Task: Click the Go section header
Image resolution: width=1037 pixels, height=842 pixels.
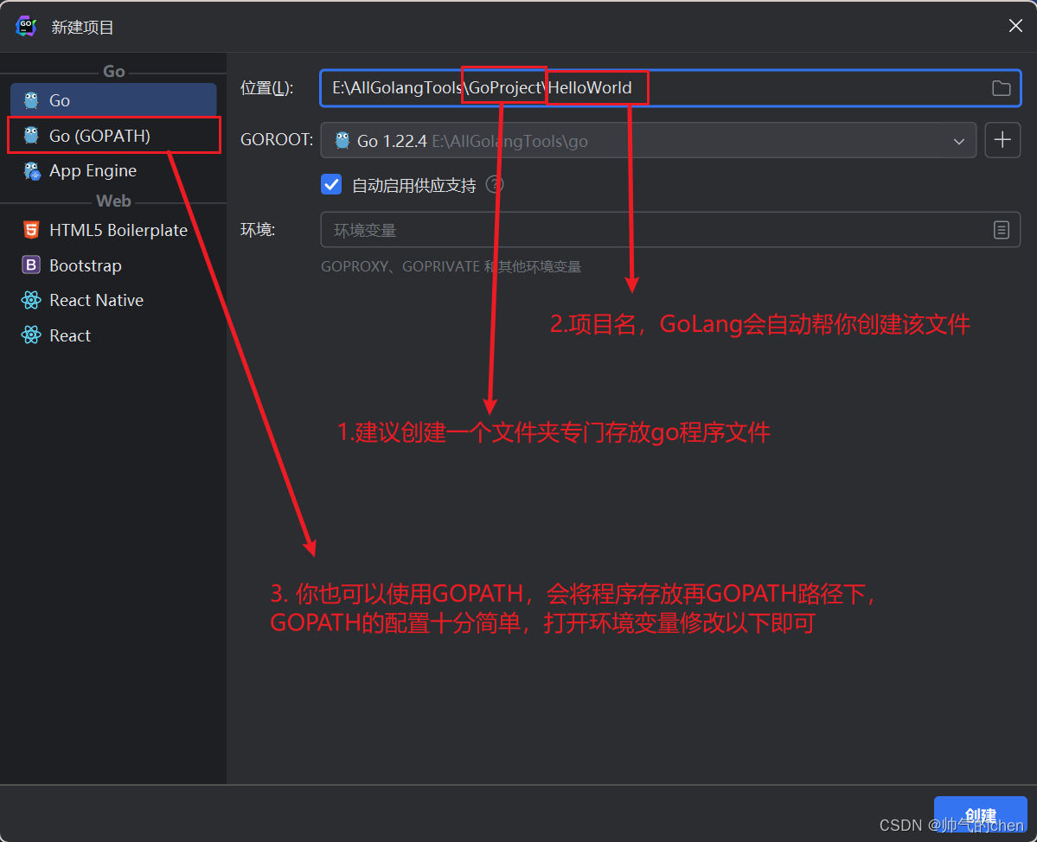Action: pyautogui.click(x=114, y=72)
